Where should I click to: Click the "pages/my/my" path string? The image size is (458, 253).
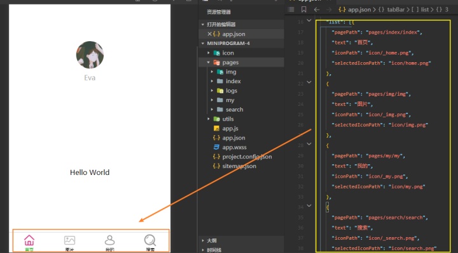pos(384,156)
